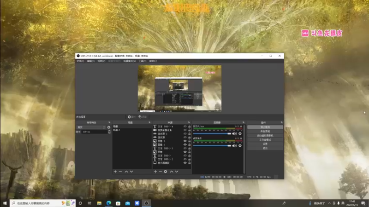Image resolution: width=369 pixels, height=207 pixels.
Task: Toggle visibility of 文本 (GDI+) 3 source
Action: pos(185,148)
